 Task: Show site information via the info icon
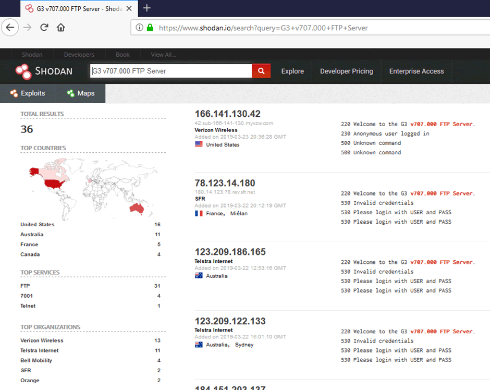click(x=139, y=28)
